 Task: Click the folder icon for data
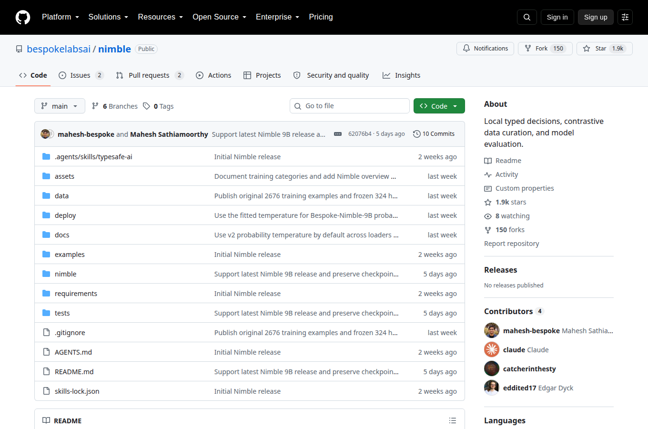[46, 195]
